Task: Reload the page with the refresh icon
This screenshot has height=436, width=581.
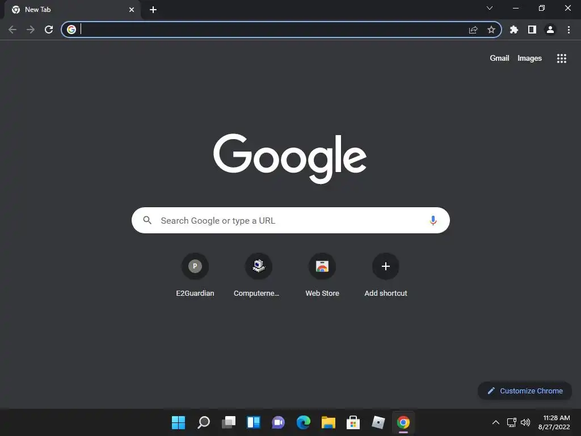Action: [x=49, y=30]
